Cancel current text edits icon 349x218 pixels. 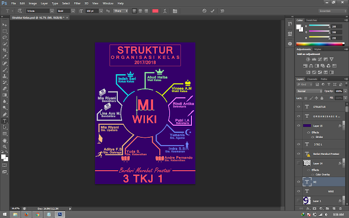point(204,10)
